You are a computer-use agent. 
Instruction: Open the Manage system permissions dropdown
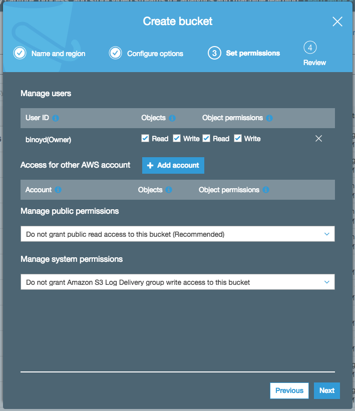177,282
